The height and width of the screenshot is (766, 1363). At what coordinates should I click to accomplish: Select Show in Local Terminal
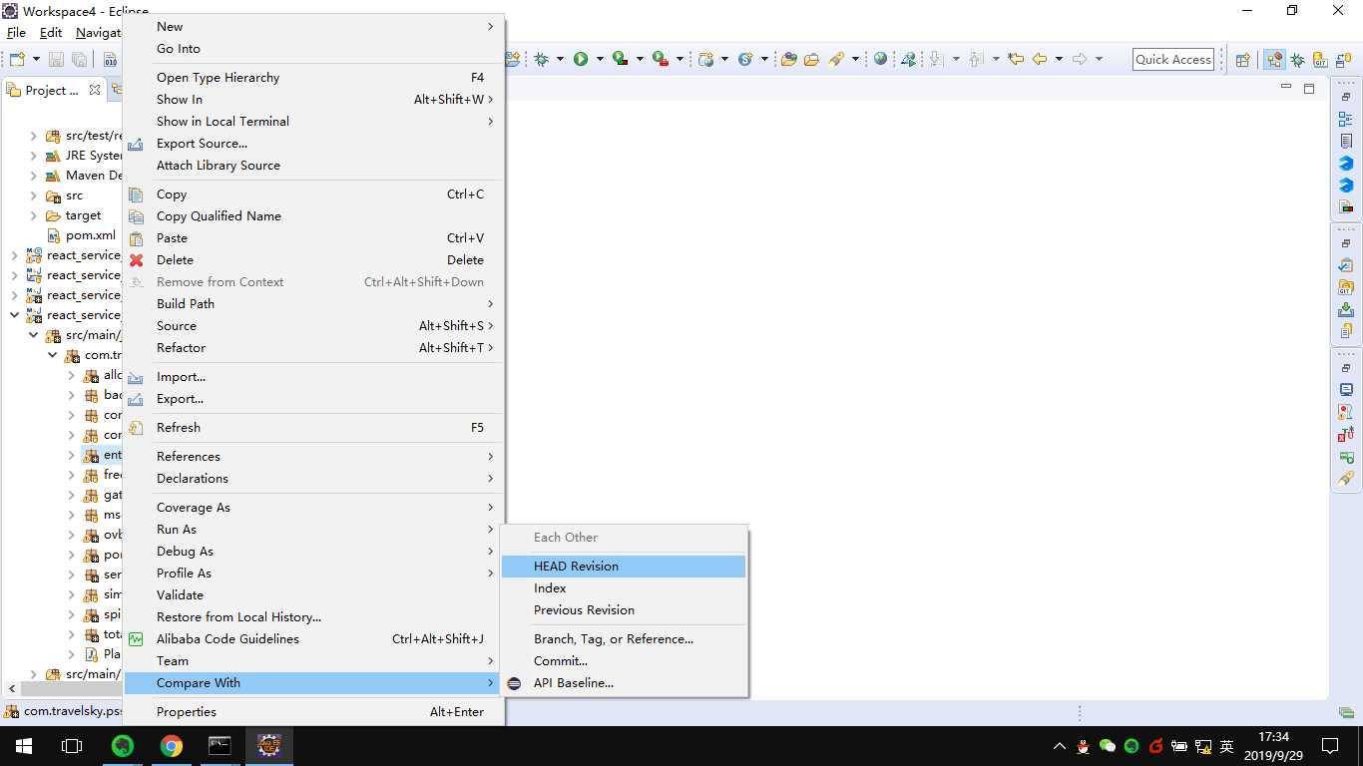click(314, 122)
